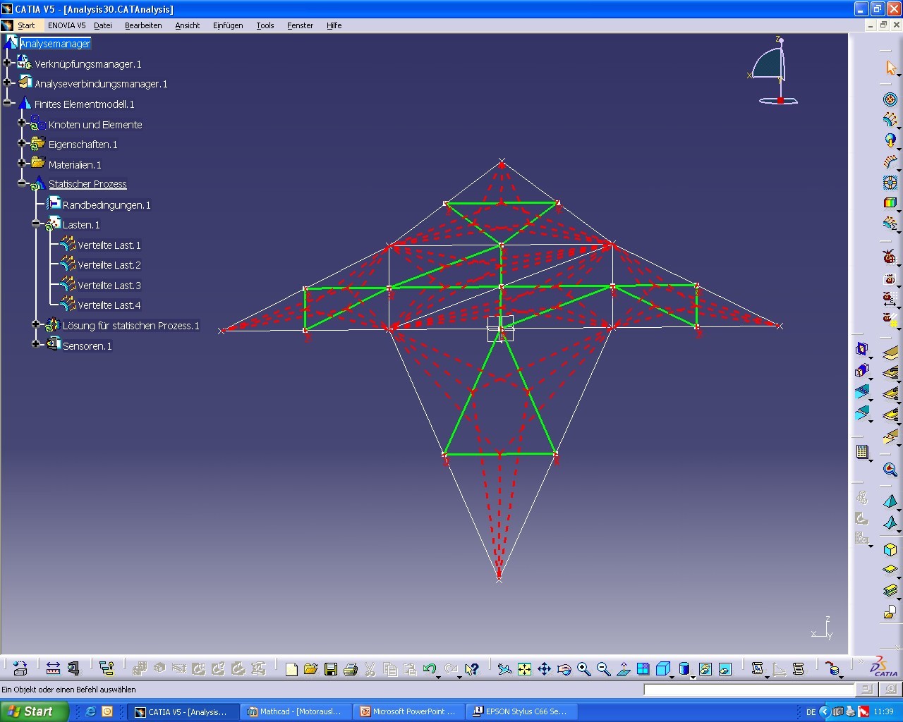The image size is (903, 722).
Task: Click the Hide/Show icon
Action: point(705,669)
